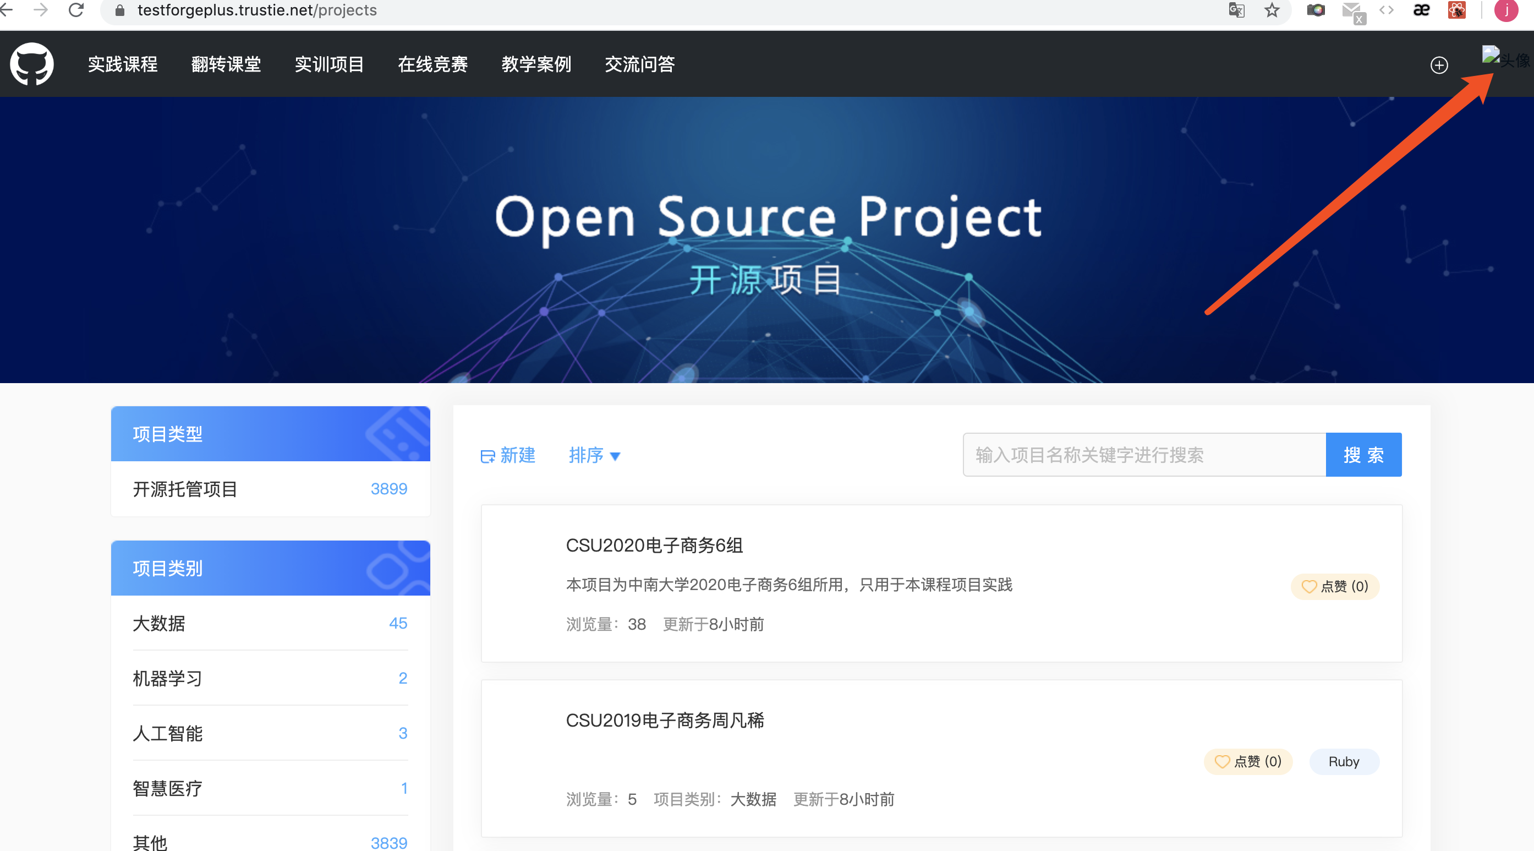
Task: Click 新建 to create a project
Action: click(x=508, y=455)
